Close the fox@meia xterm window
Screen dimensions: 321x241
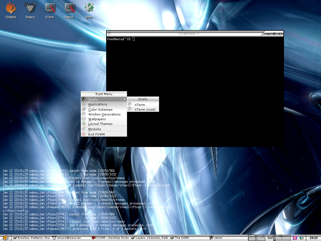(281, 34)
